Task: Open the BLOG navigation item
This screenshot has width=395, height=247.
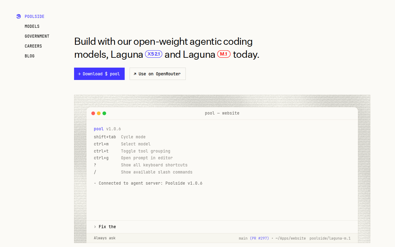Action: coord(30,56)
